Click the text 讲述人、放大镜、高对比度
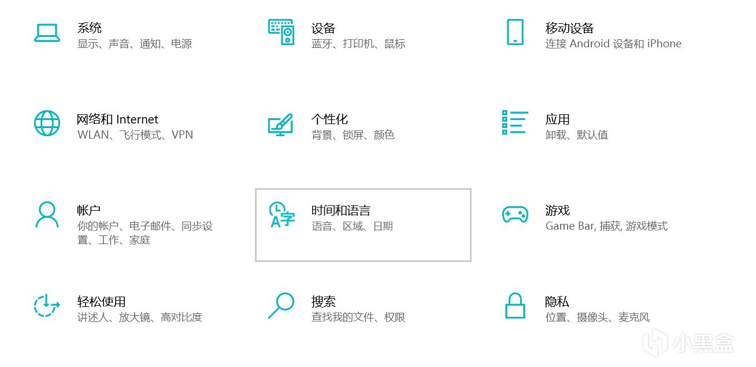Screen dimensions: 756x367 point(140,317)
